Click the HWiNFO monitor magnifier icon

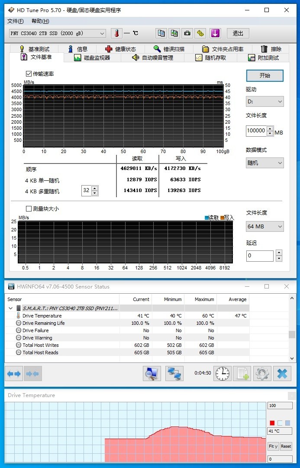point(152,373)
